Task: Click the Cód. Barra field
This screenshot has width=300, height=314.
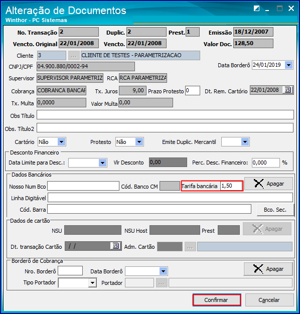Action: click(149, 209)
